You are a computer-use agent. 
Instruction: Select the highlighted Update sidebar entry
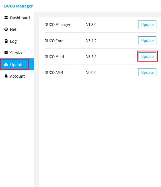point(17,64)
